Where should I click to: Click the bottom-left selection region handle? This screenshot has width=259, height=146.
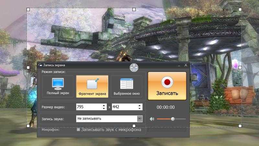(x=28, y=126)
